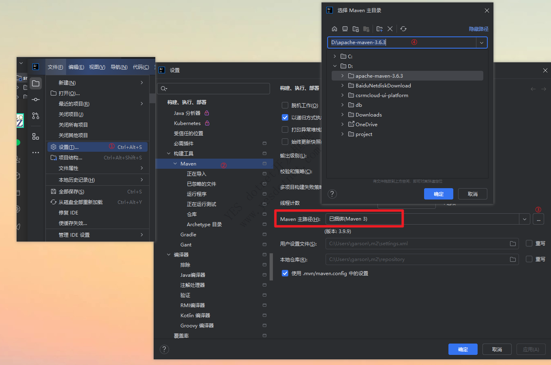Check 重写 for user settings file

click(x=529, y=243)
